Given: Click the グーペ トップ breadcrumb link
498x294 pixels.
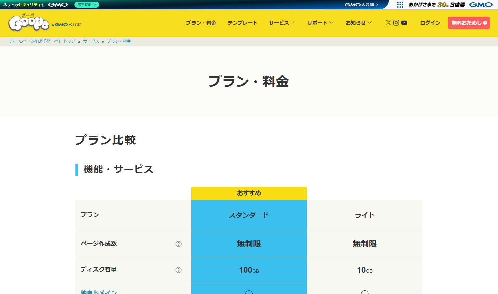Looking at the screenshot, I should 42,41.
